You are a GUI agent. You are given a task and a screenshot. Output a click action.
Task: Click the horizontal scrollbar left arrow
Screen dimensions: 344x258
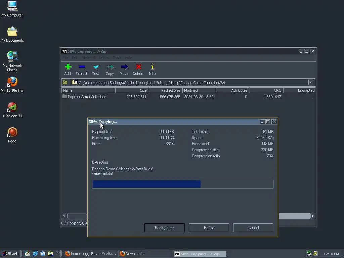pos(64,216)
